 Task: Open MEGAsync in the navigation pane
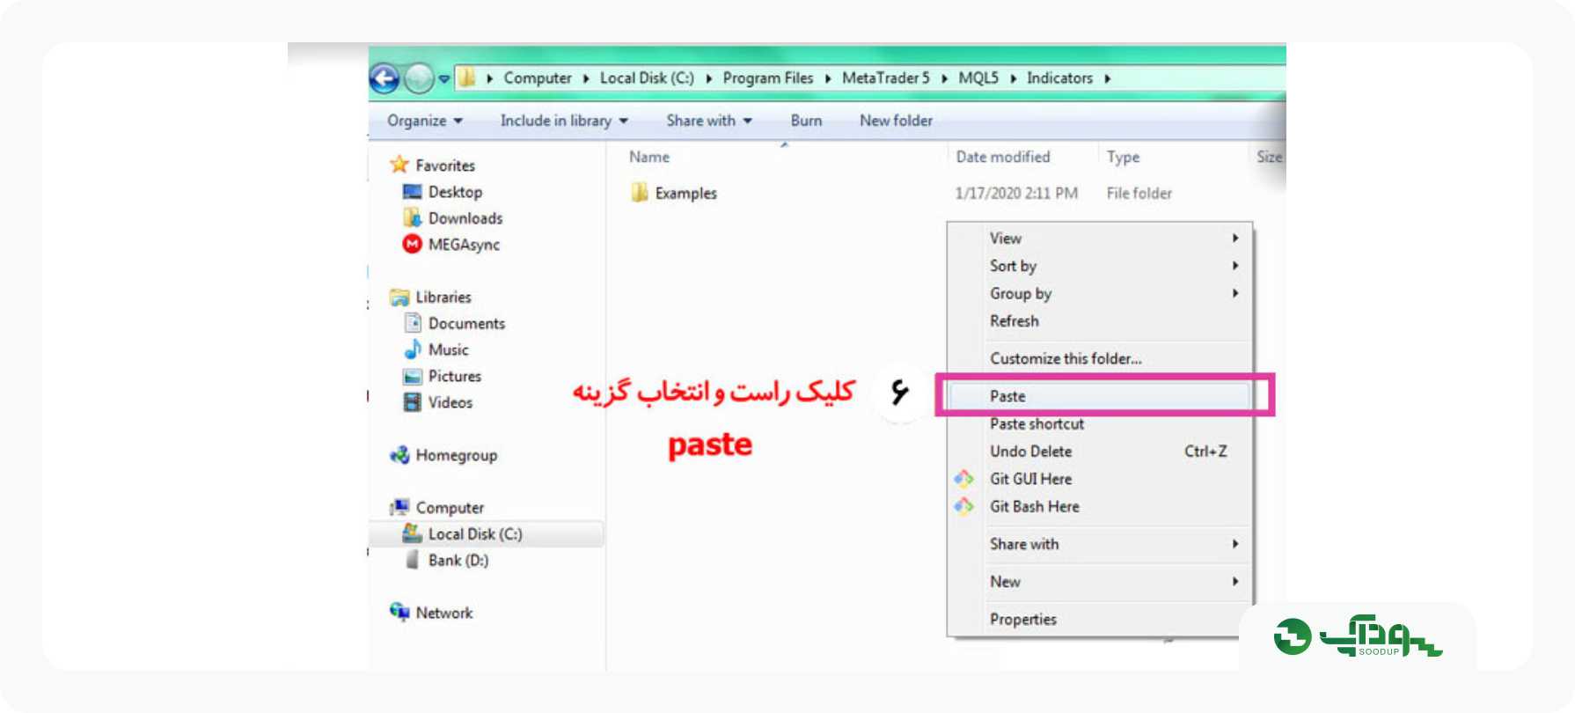point(464,245)
